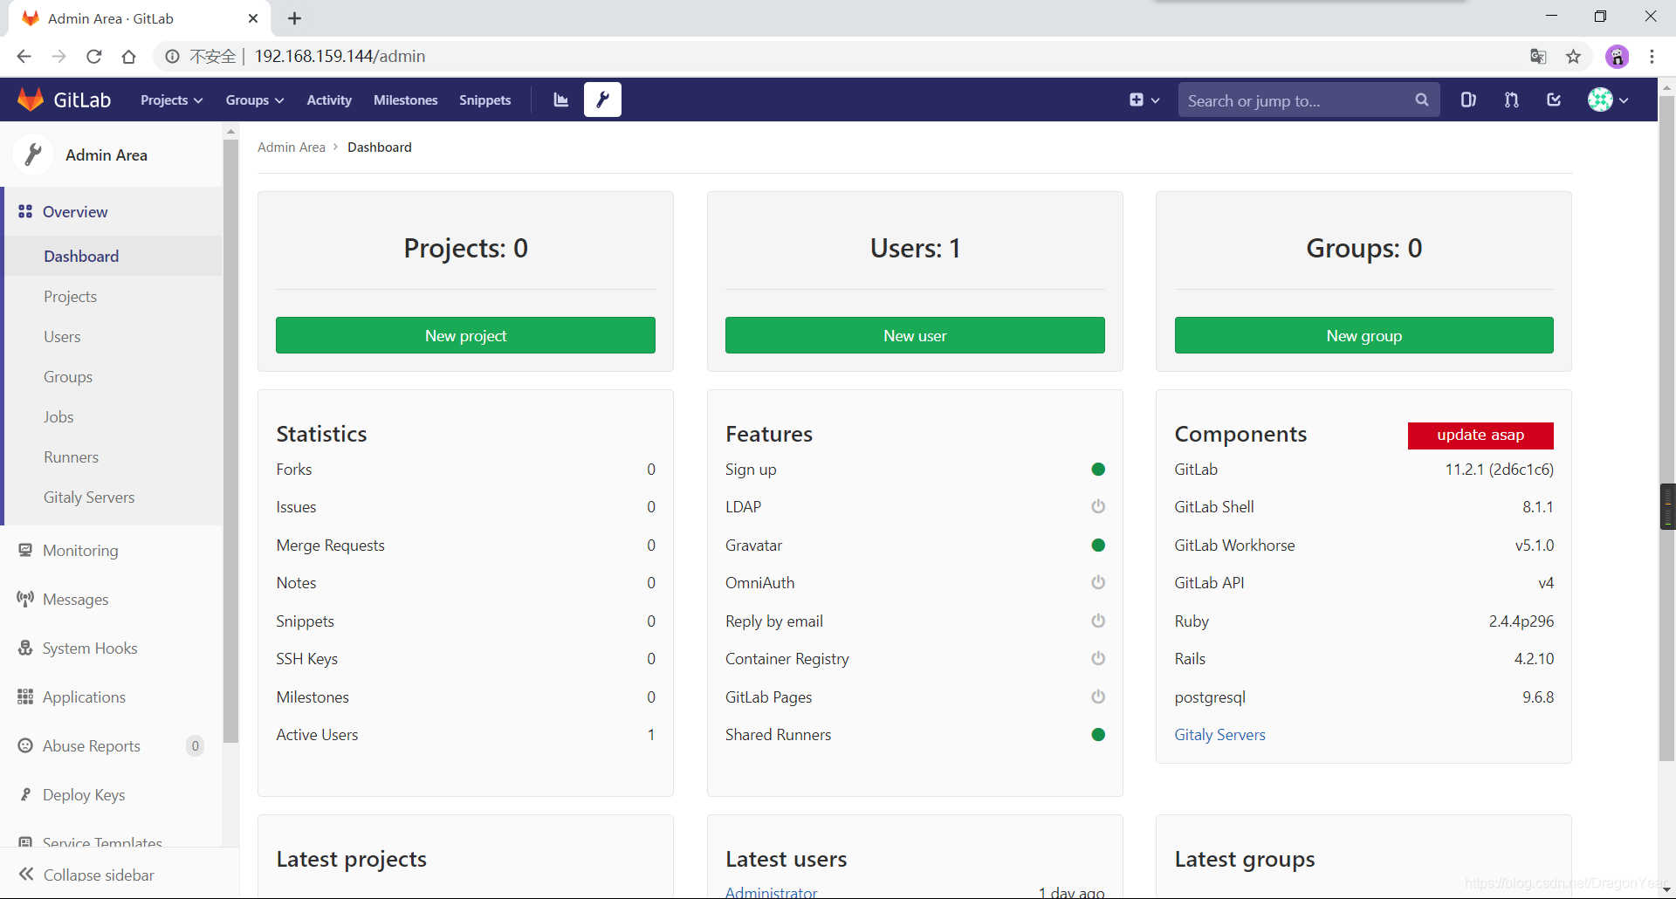This screenshot has height=899, width=1676.
Task: Open Admin Area wrench icon in navbar
Action: 602,100
